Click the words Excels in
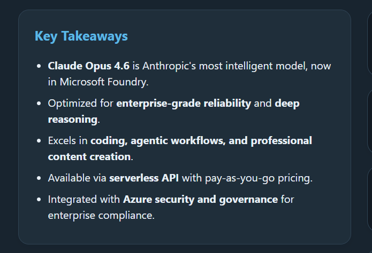 coord(67,141)
